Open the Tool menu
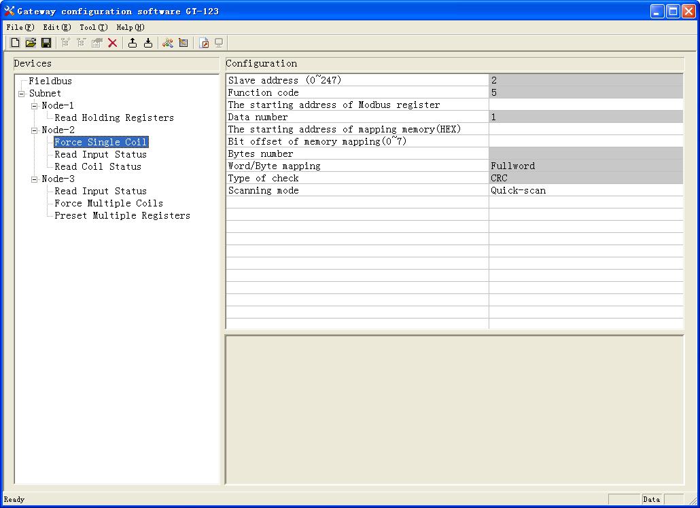The height and width of the screenshot is (508, 700). (93, 27)
